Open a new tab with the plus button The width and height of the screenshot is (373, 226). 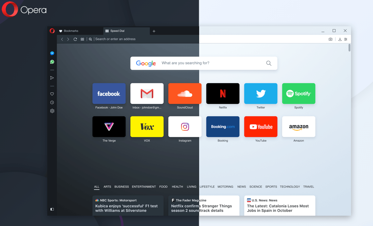154,31
